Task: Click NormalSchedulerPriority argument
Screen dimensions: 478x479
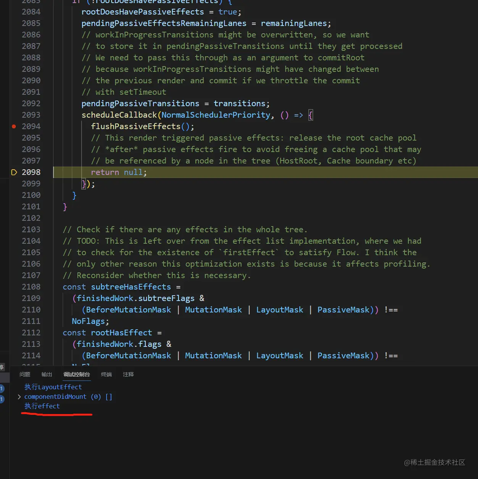Action: tap(216, 115)
